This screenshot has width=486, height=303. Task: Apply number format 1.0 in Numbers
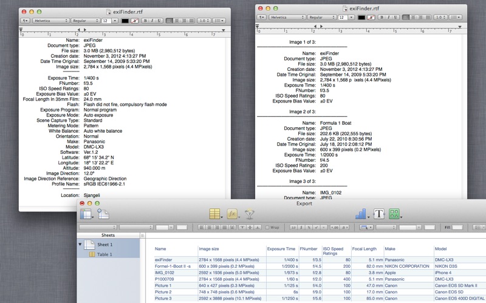[x=293, y=227]
